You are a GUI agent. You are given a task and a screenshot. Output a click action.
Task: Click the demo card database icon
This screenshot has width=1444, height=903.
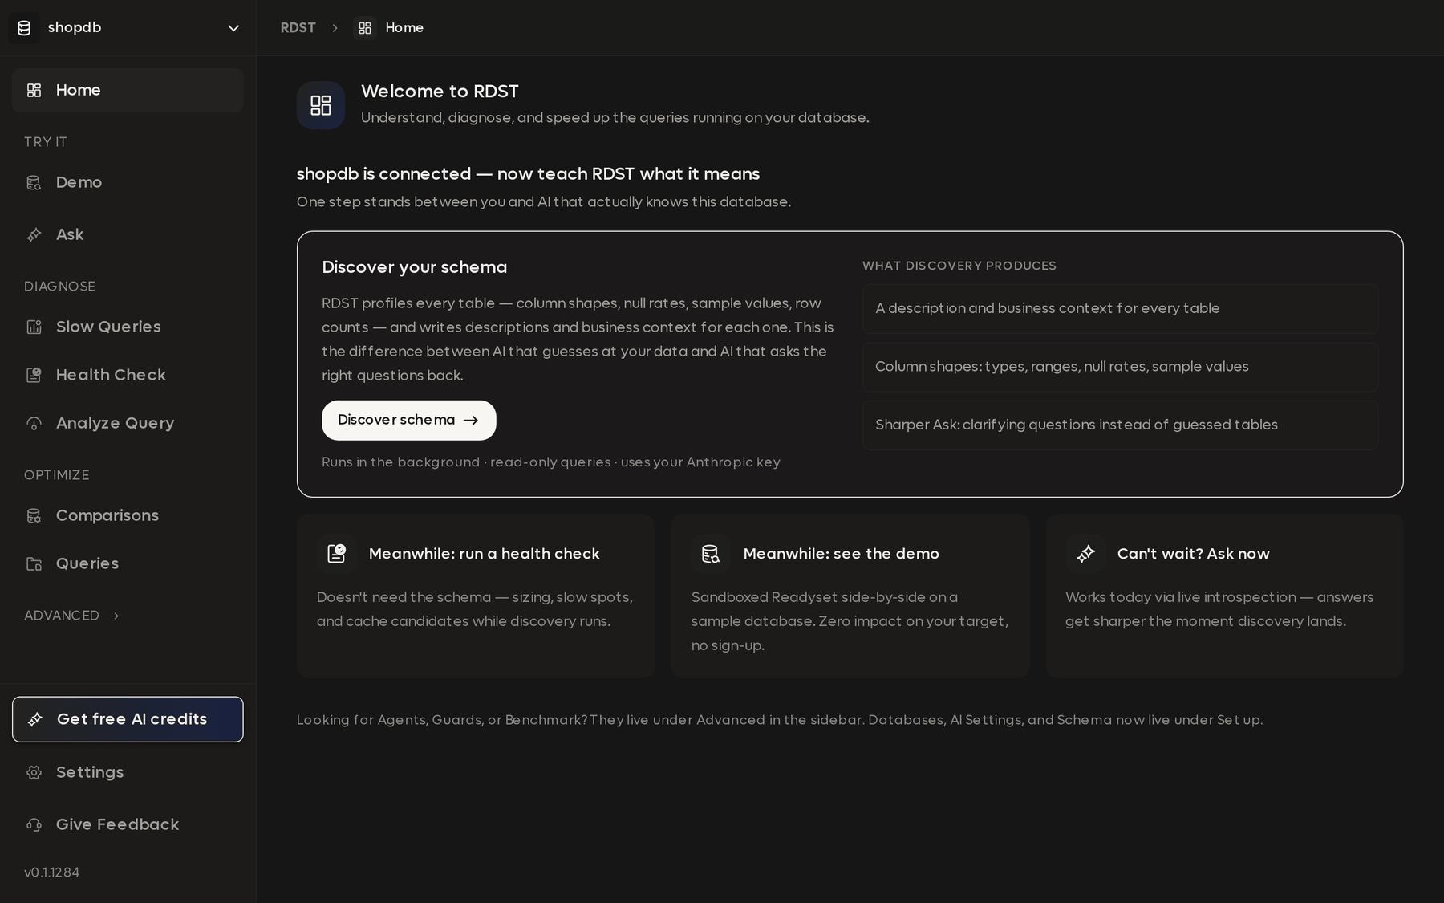pyautogui.click(x=711, y=554)
